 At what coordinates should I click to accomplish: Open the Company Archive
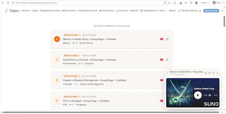click(87, 11)
